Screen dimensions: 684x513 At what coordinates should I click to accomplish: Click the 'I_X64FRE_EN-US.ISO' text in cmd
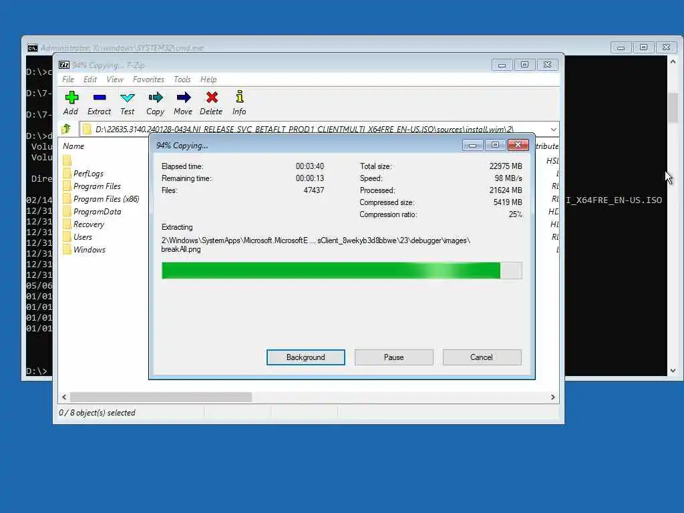coord(615,200)
